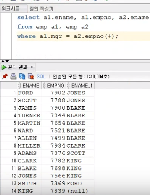Screen dimensions: 150x195
Task: Click the 7499 EMPNO value
Action: click(58, 138)
